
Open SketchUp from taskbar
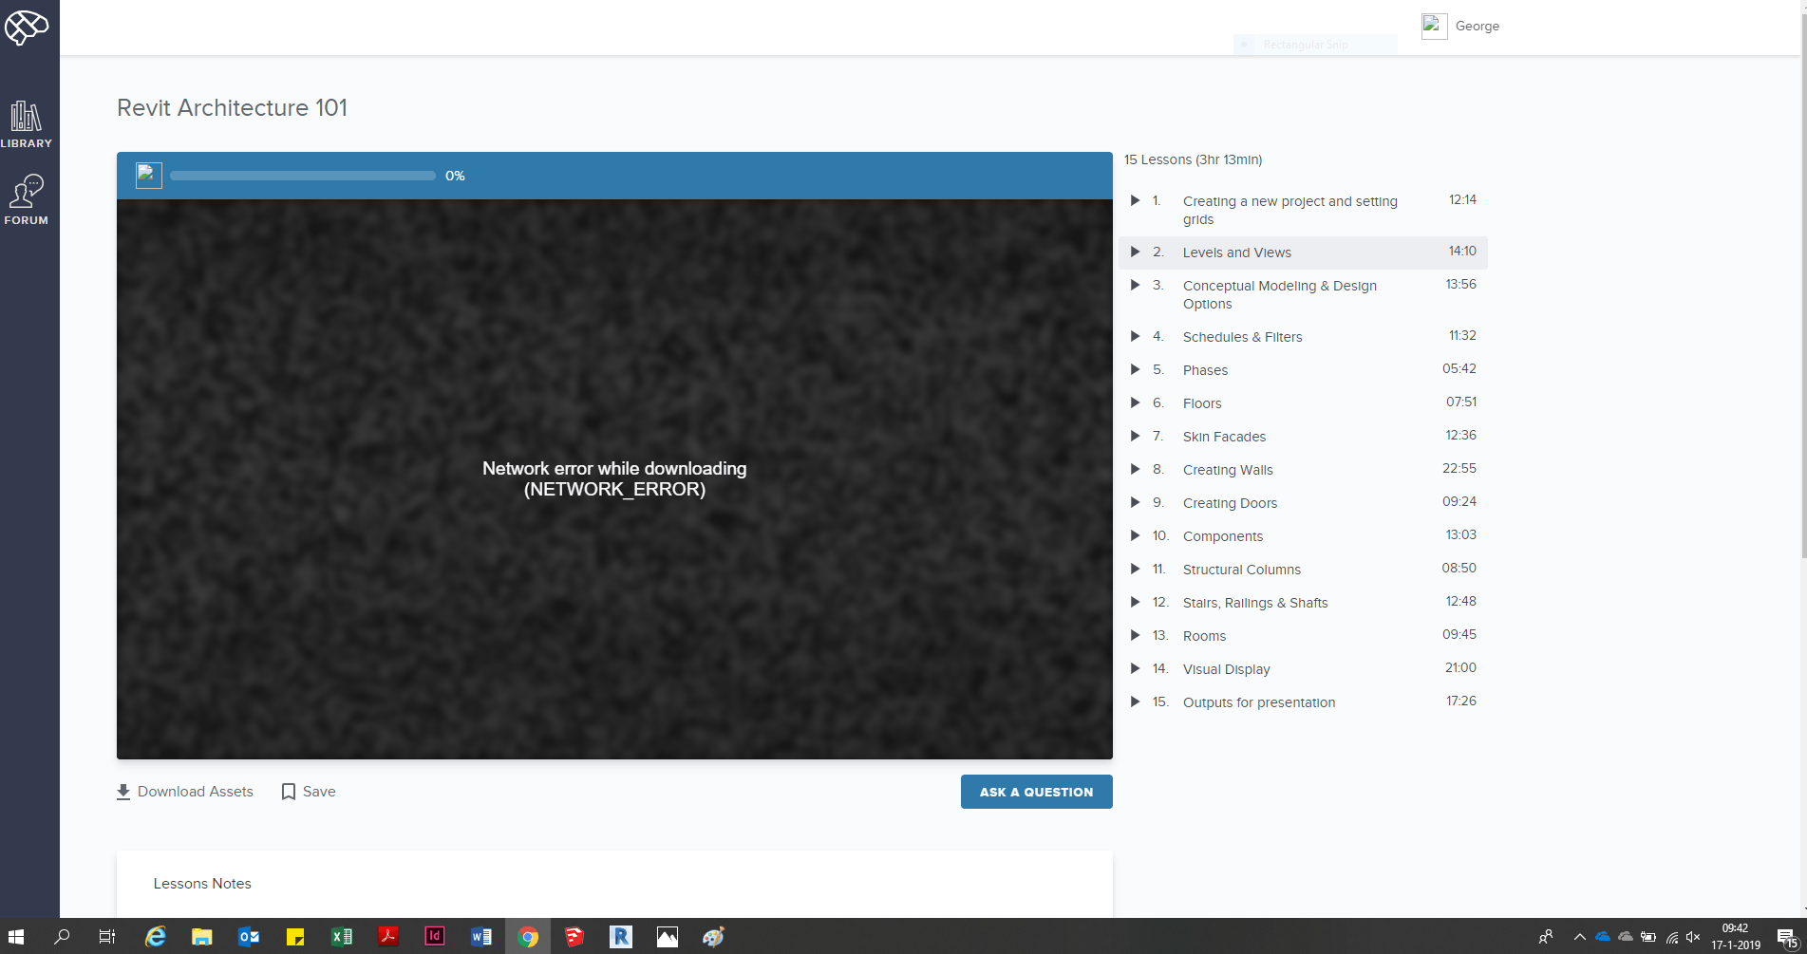click(574, 937)
